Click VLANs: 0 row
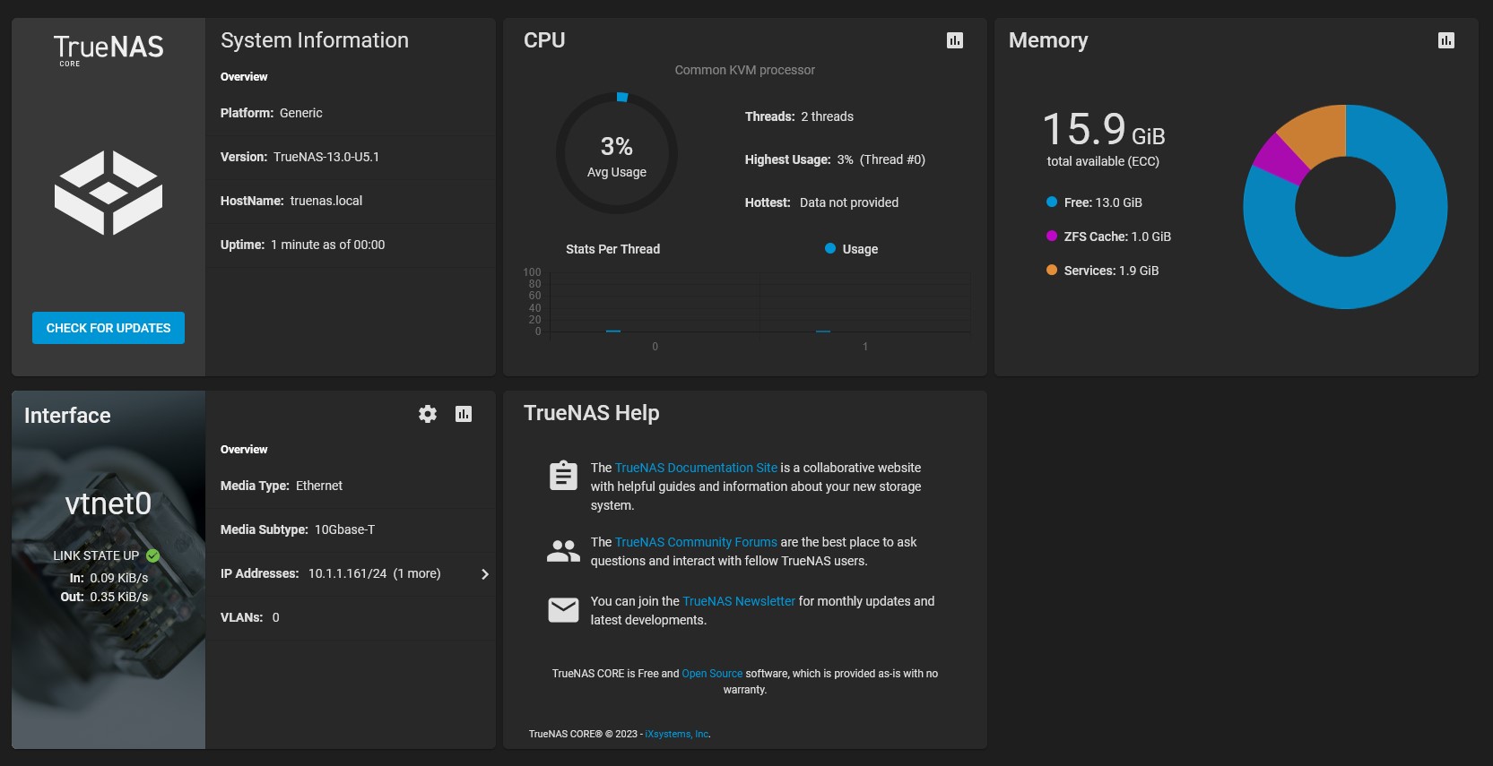Image resolution: width=1493 pixels, height=766 pixels. (351, 617)
